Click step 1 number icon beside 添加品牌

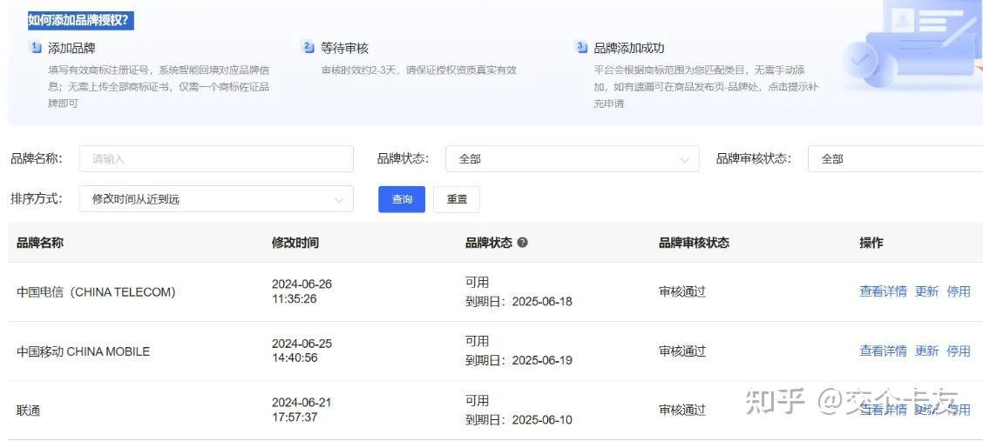36,47
